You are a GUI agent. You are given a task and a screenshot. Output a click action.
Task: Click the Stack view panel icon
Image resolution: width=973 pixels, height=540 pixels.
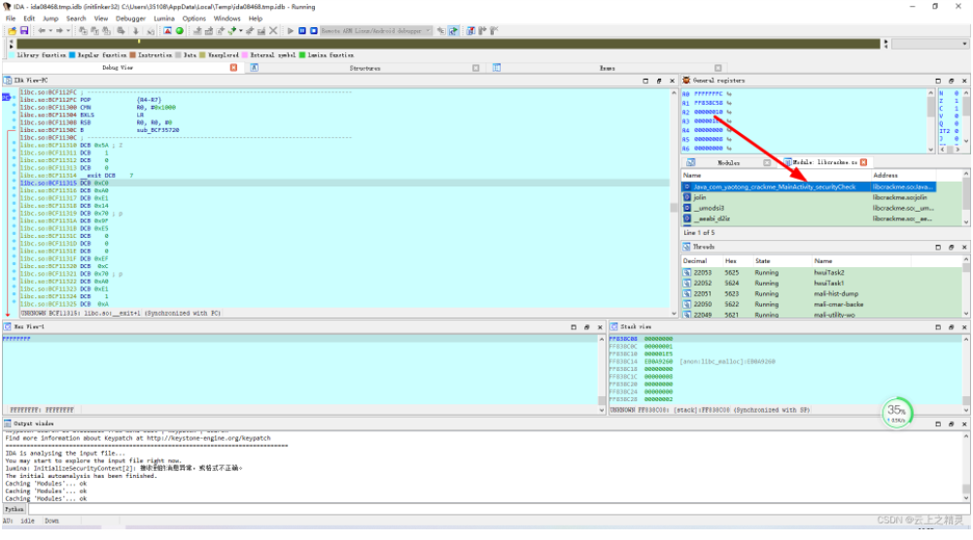point(613,326)
